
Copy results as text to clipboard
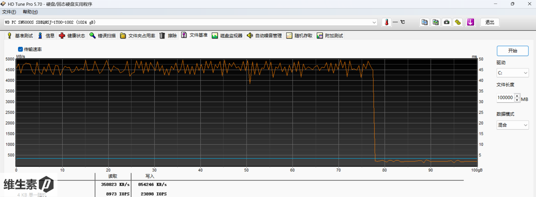pyautogui.click(x=424, y=22)
